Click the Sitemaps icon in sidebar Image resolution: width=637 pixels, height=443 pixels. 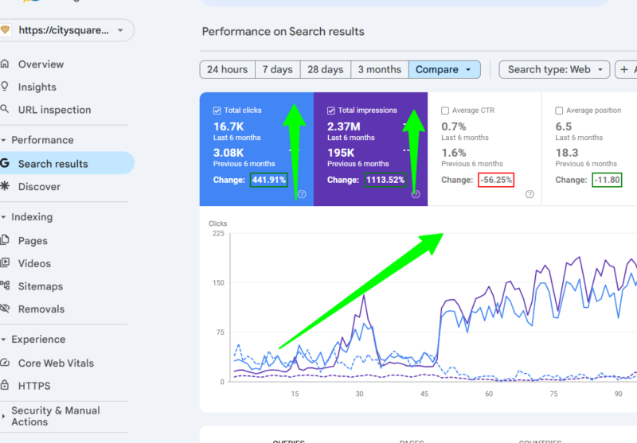[5, 286]
